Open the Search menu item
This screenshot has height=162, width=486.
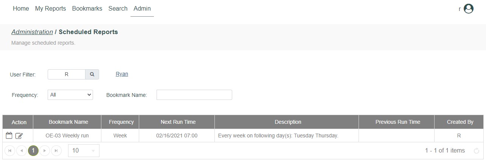point(118,8)
